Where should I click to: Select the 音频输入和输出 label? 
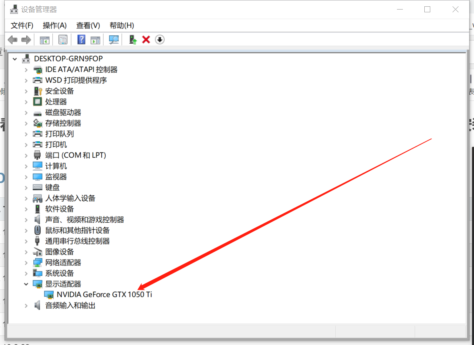(x=70, y=305)
